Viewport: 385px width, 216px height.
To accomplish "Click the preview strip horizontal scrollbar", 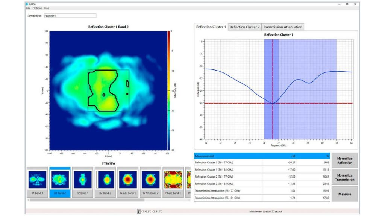I will (x=94, y=199).
